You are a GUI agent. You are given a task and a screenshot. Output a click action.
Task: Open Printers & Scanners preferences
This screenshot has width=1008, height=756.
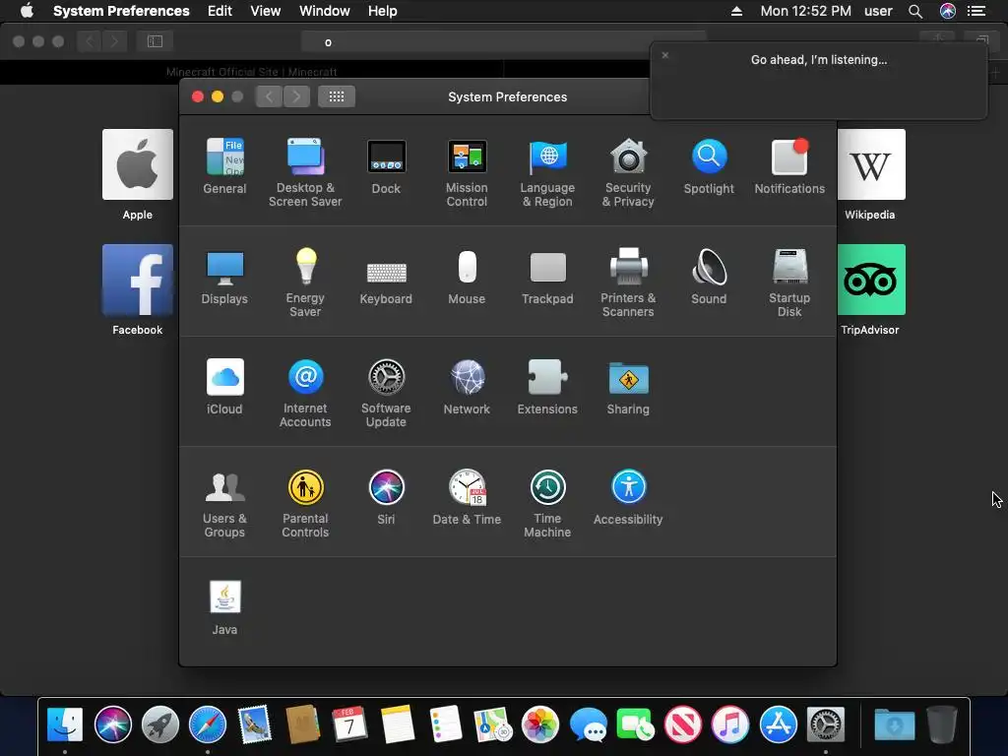click(628, 283)
